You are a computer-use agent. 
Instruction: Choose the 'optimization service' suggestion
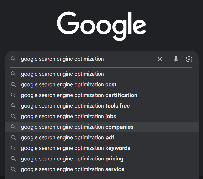coord(73,169)
